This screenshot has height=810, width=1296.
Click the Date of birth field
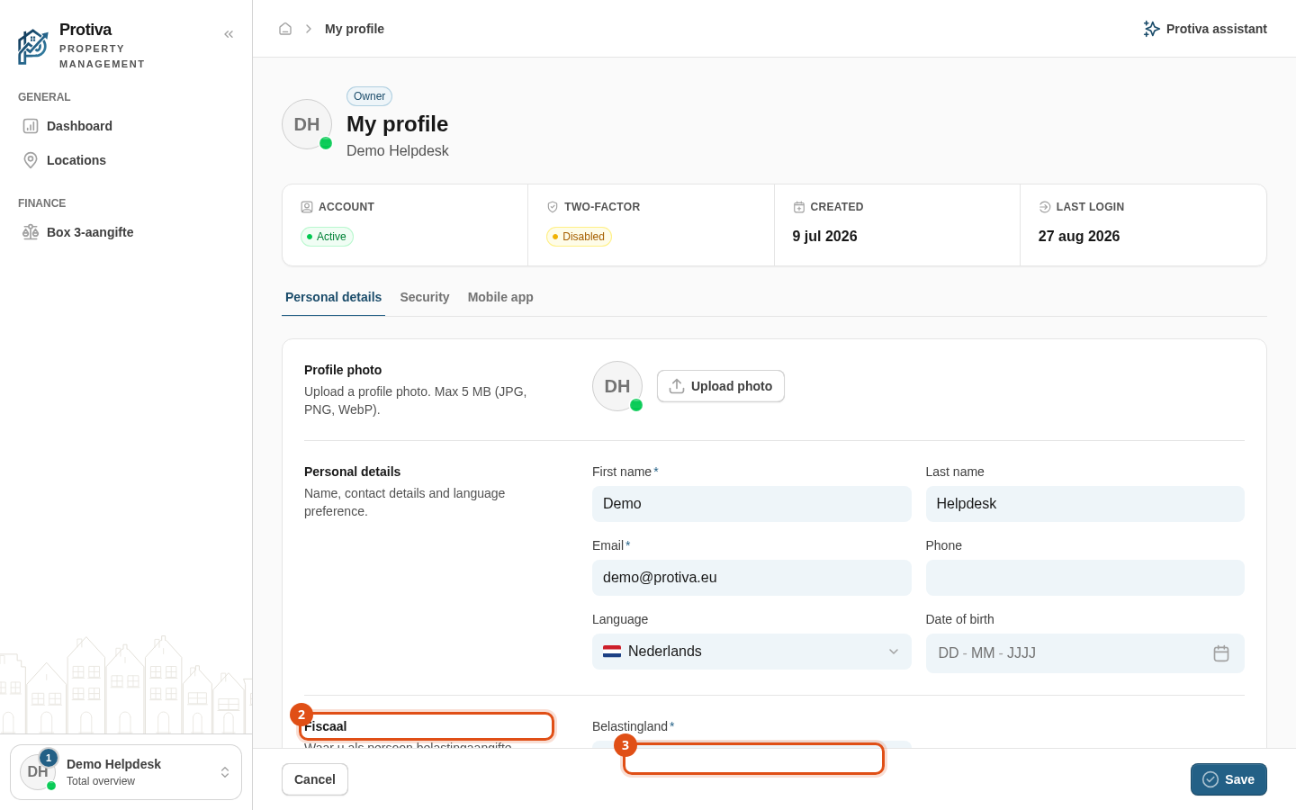point(1085,653)
